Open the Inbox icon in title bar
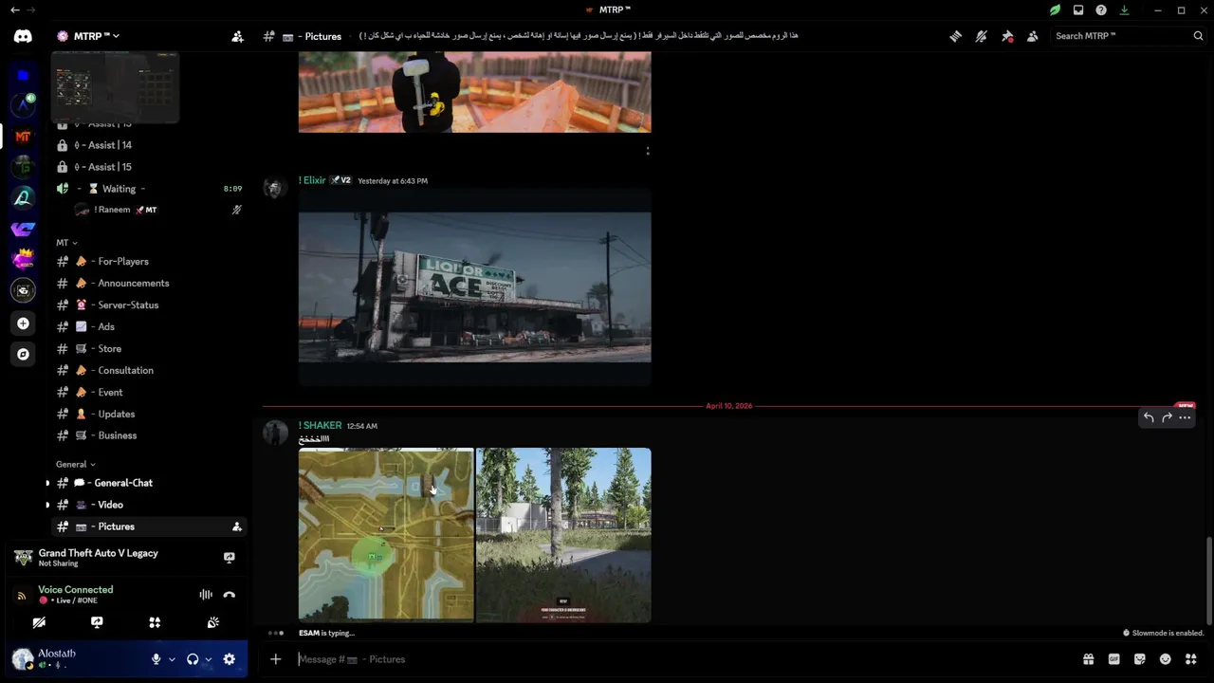 (x=1078, y=9)
